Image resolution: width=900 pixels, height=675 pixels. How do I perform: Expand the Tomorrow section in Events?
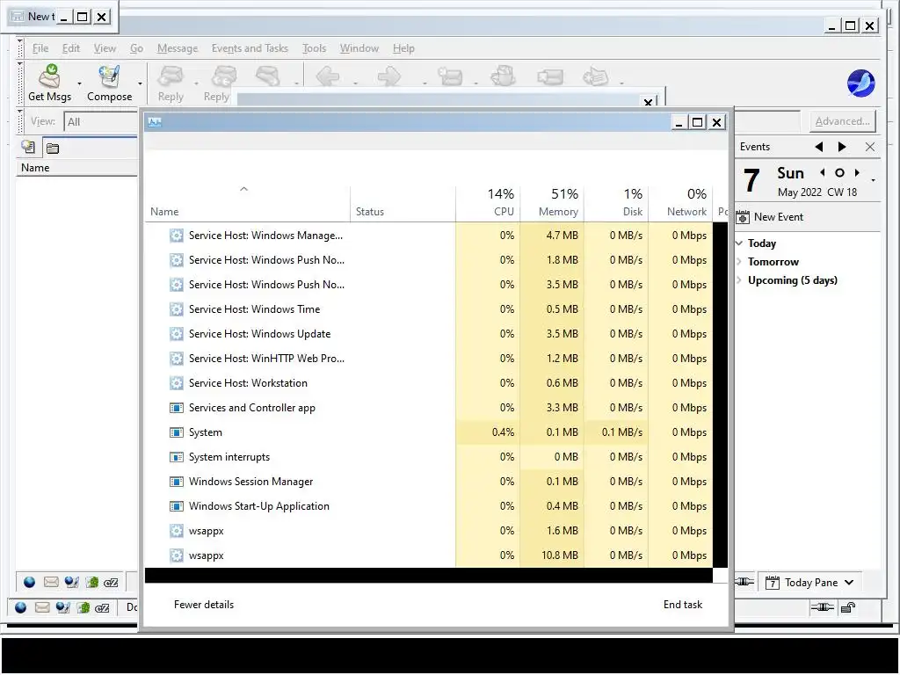[739, 262]
